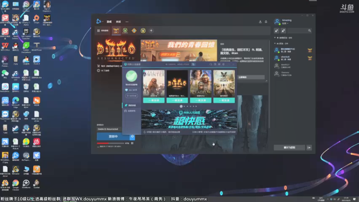Open the notifications bell in Battle.net

(x=266, y=22)
